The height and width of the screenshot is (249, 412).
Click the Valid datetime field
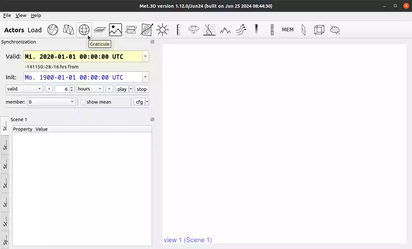point(83,57)
